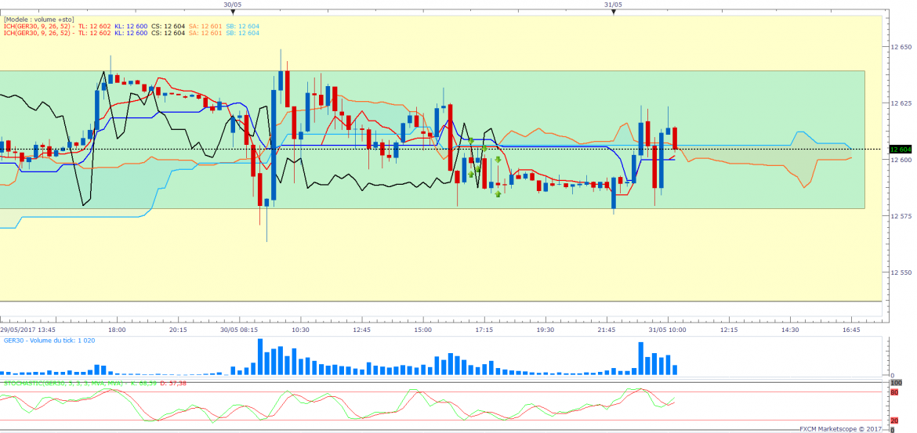Select the lower ICH(GER30, 9, 26, 52) indicator label

click(38, 34)
